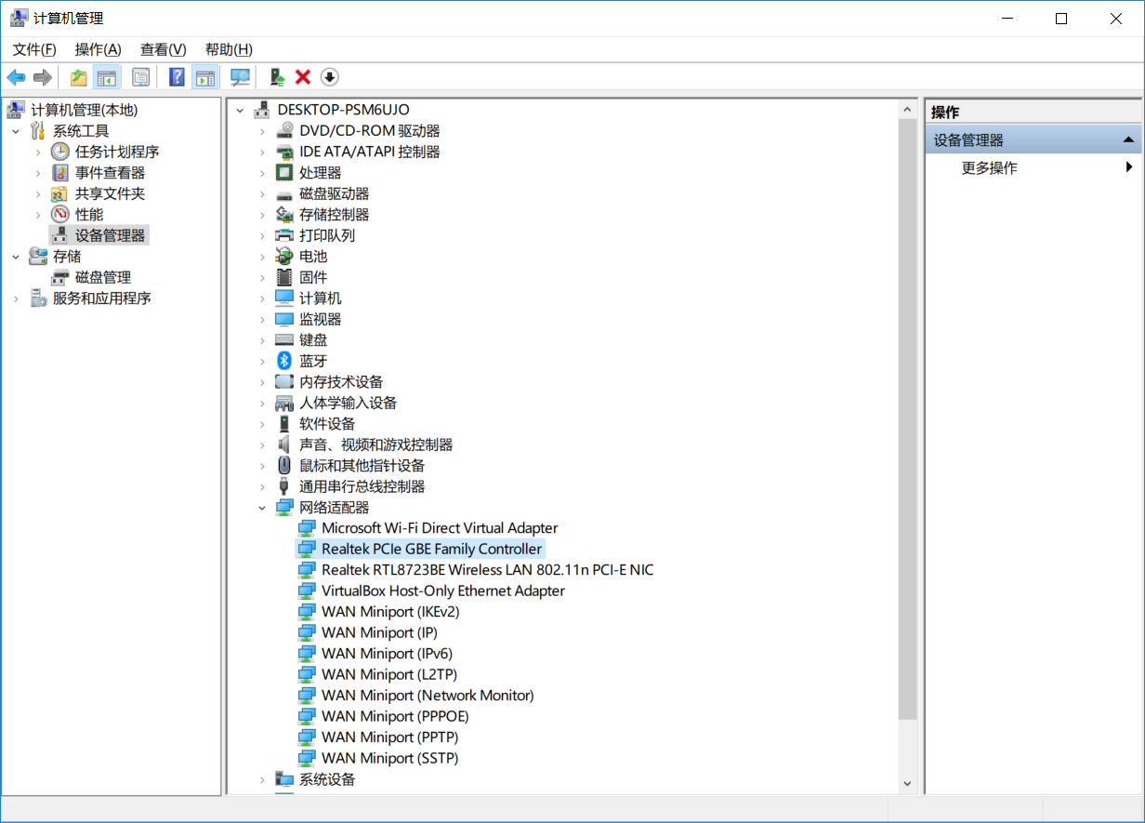Collapse the 存储 node in left tree
This screenshot has height=823, width=1145.
pyautogui.click(x=16, y=256)
